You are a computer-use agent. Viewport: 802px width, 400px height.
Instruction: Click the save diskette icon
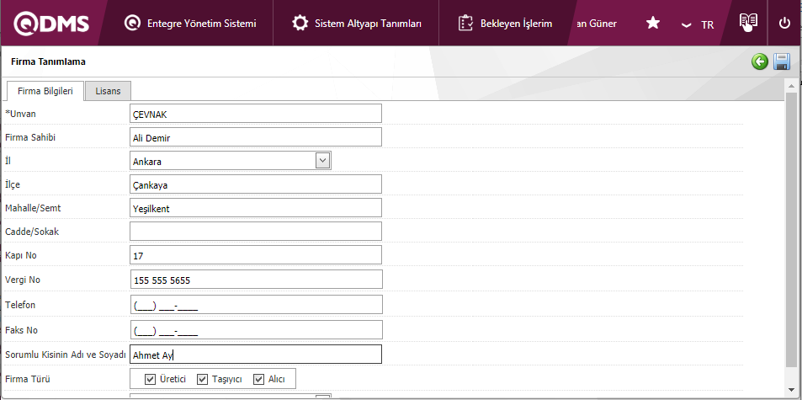pos(782,61)
